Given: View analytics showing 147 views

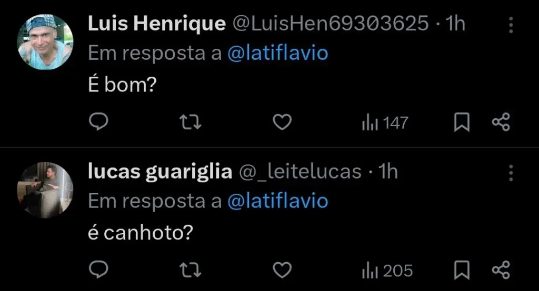Looking at the screenshot, I should pos(385,123).
